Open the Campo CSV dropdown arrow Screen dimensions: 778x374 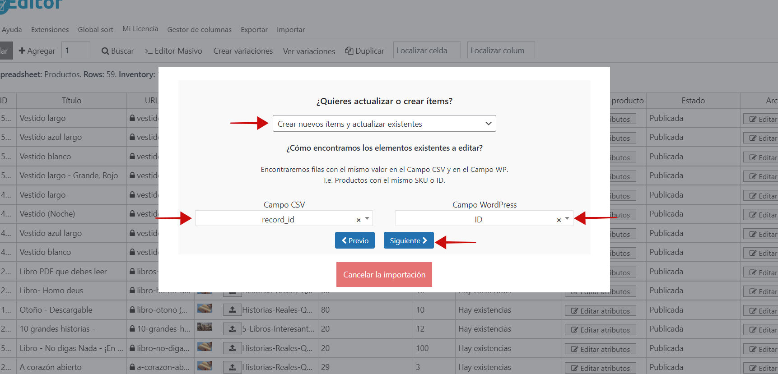(367, 218)
